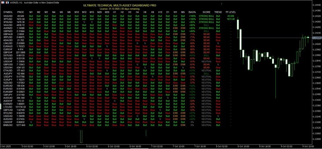Click the first chart icon in the top-left corner
Viewport: 322px width, 149px height.
tap(3, 3)
